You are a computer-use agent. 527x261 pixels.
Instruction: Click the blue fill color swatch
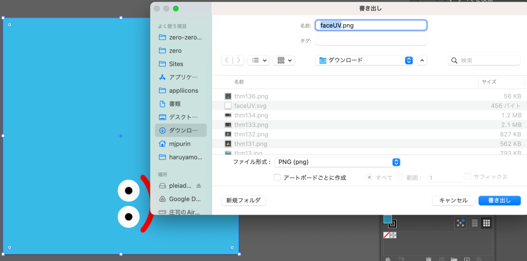point(388,219)
